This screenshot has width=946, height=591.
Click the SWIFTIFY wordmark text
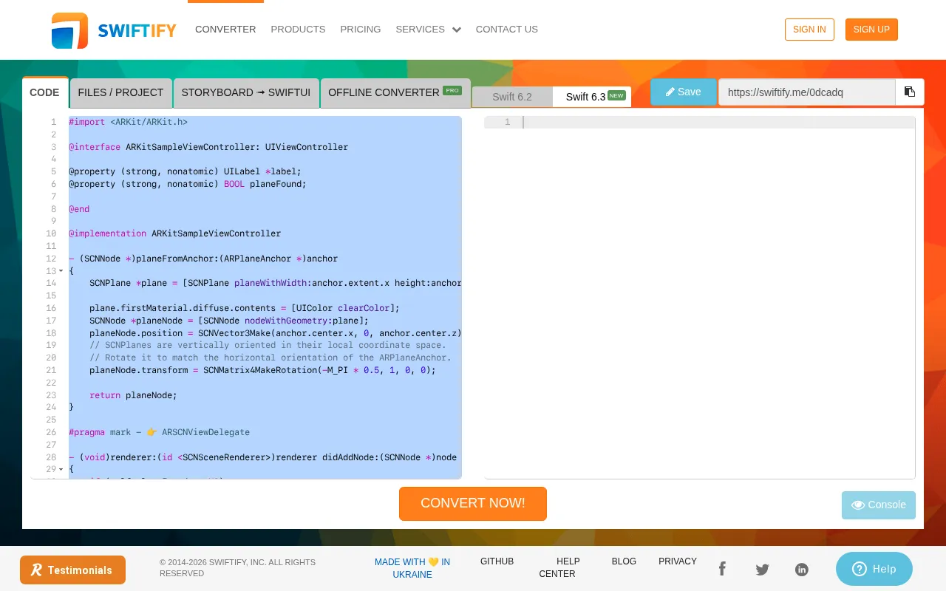pos(137,31)
